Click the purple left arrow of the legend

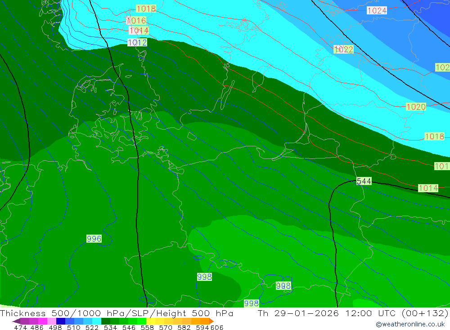(16, 321)
